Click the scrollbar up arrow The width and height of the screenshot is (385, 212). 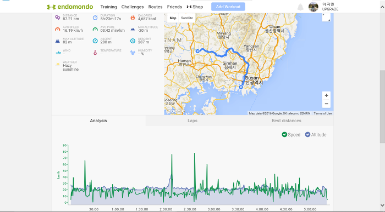(x=382, y=7)
